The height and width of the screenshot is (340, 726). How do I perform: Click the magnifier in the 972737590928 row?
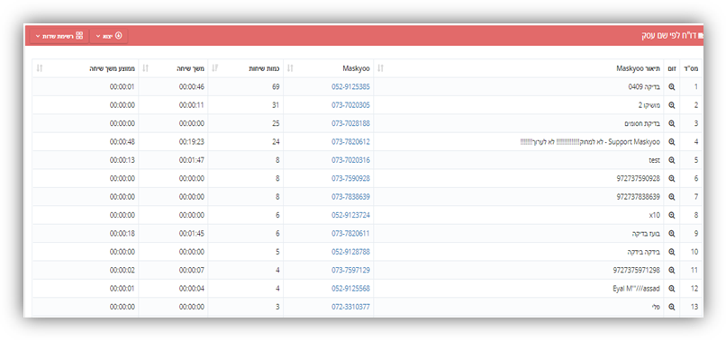(x=671, y=179)
